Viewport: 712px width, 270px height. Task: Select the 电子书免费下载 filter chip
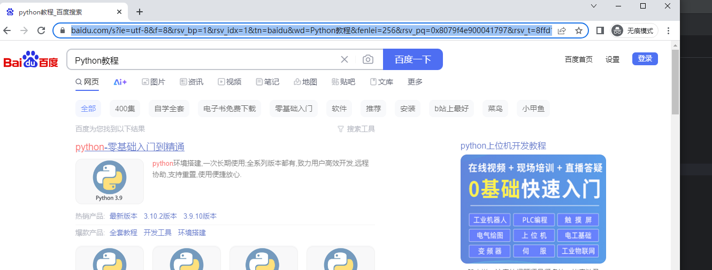tap(229, 109)
